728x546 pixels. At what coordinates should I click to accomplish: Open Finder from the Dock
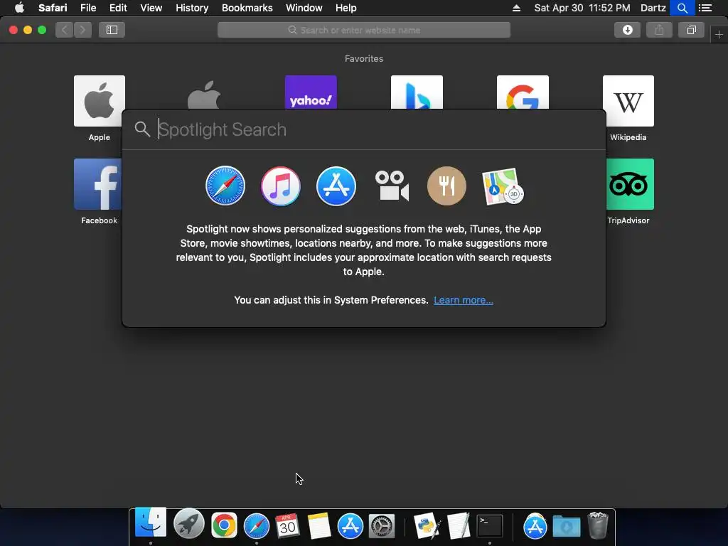click(x=151, y=523)
